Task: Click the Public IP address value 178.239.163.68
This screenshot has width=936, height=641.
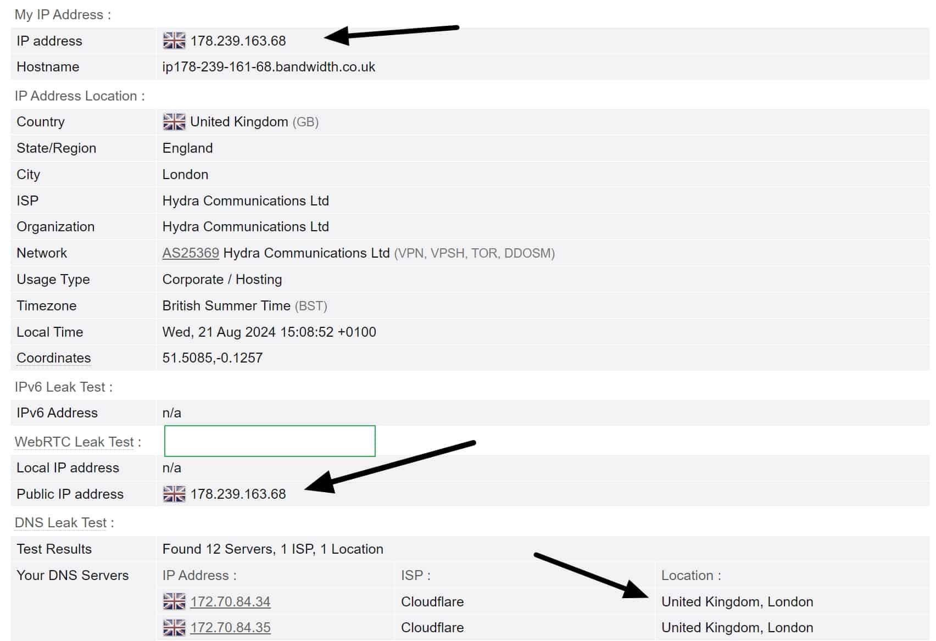Action: (x=238, y=494)
